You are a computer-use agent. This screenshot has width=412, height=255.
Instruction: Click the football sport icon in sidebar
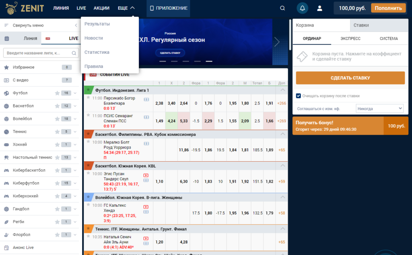pos(6,93)
